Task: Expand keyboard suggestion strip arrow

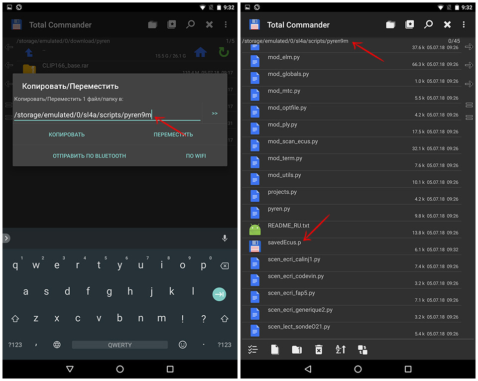Action: (x=6, y=238)
